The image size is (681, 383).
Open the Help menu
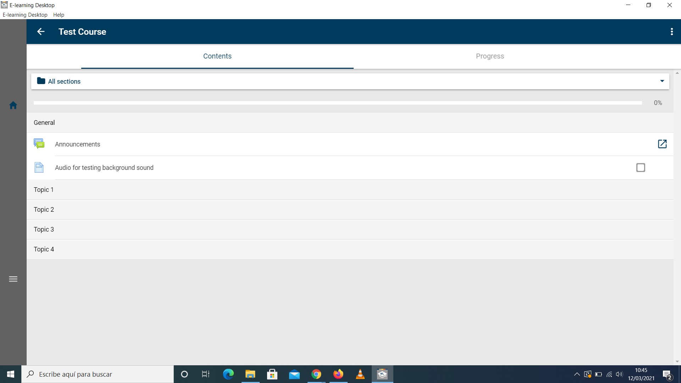click(x=59, y=15)
